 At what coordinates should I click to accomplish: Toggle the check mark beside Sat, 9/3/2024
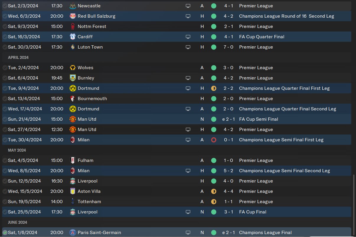(x=5, y=26)
